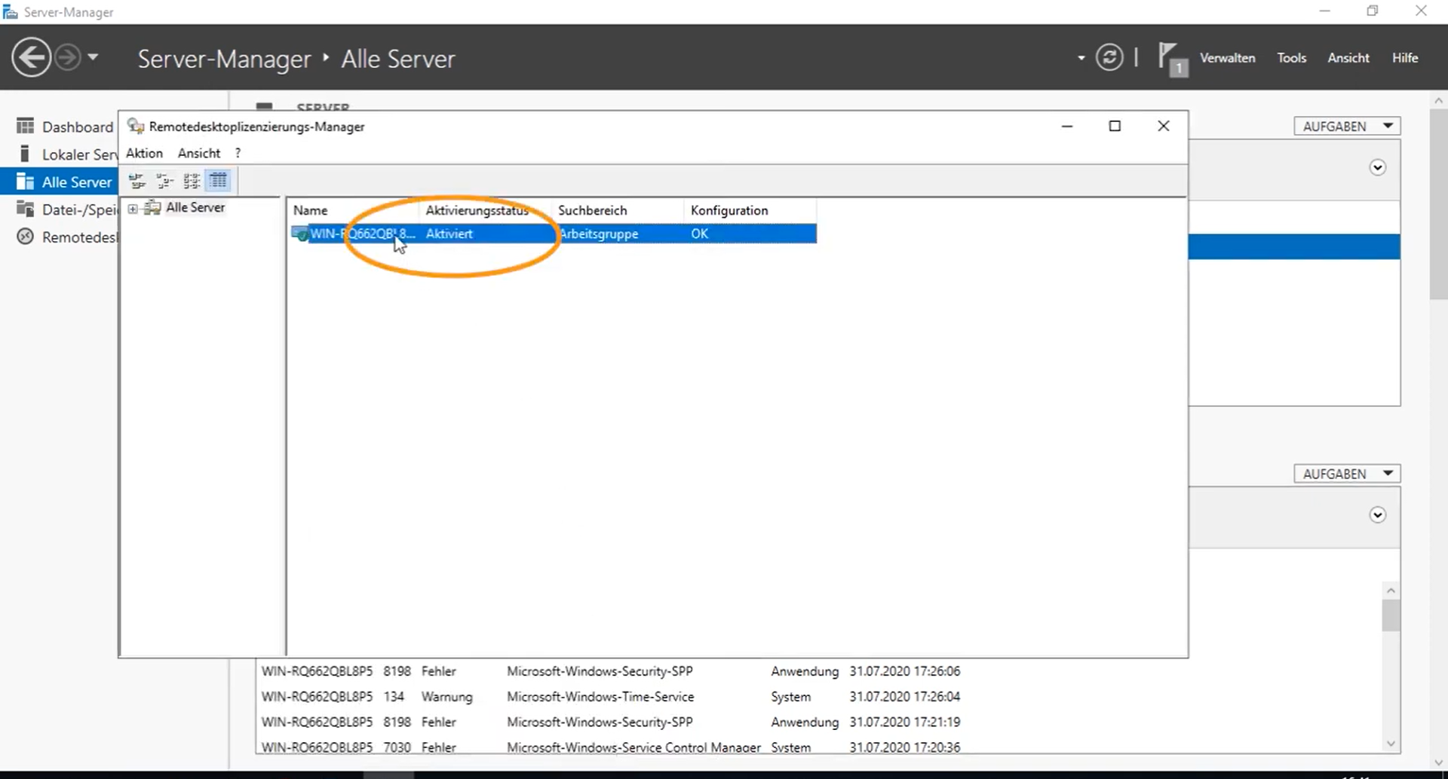Open Dashboard in the sidebar
This screenshot has width=1448, height=779.
[x=76, y=127]
